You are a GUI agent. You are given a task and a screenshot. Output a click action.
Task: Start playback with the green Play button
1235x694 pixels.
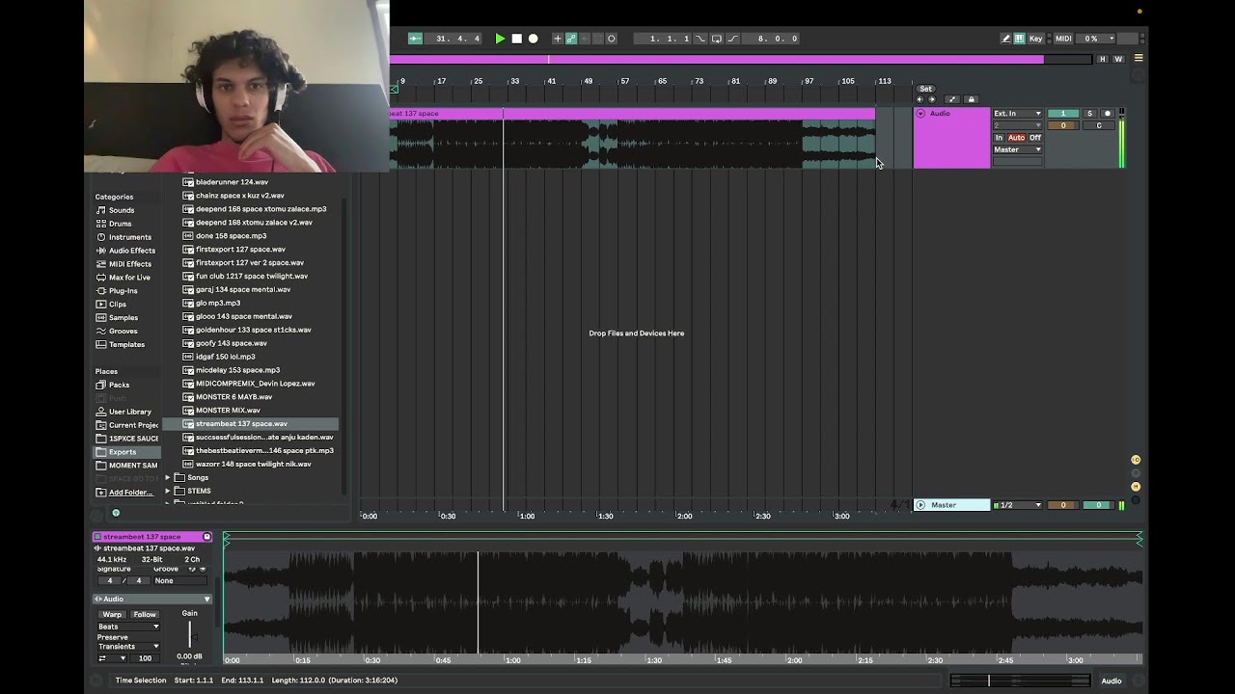coord(500,39)
